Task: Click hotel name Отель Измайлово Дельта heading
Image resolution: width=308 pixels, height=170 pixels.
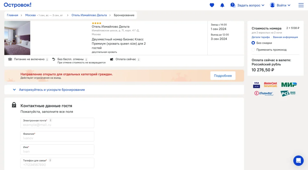Action: (x=110, y=27)
